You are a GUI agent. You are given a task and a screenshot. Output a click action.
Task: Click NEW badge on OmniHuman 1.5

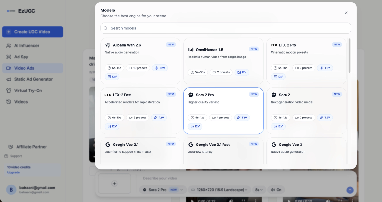pos(254,49)
